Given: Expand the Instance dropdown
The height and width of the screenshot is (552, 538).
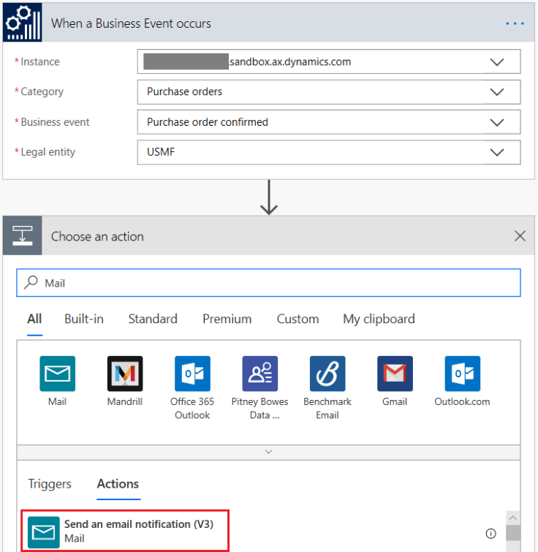Looking at the screenshot, I should tap(497, 62).
